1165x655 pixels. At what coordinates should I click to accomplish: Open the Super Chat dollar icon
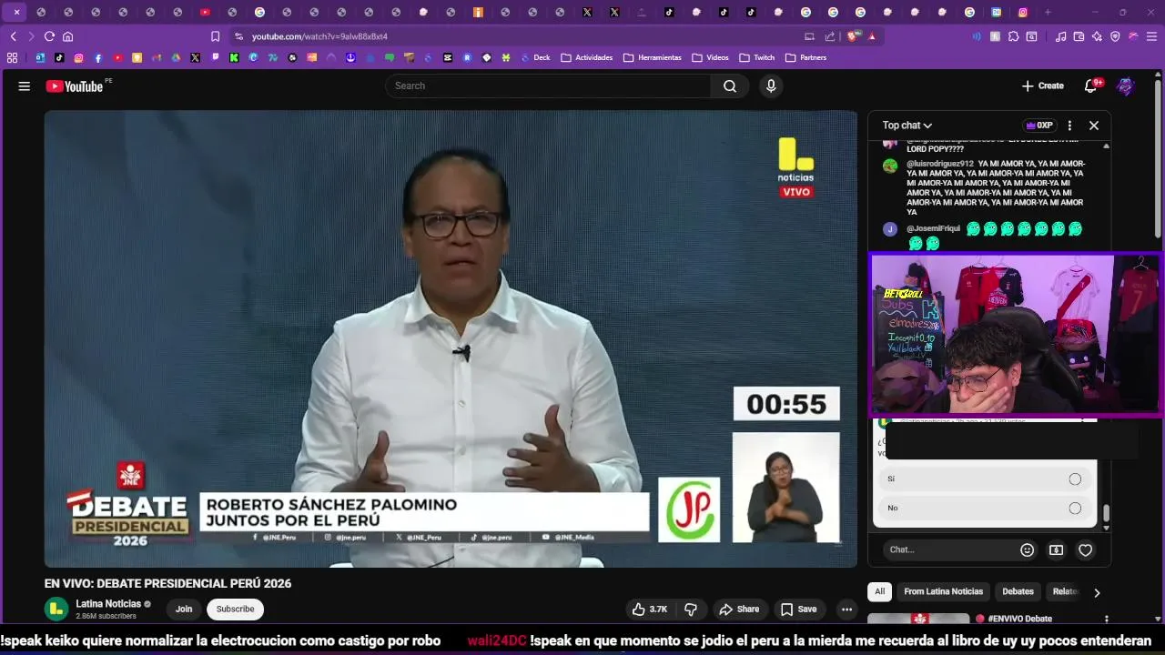pyautogui.click(x=1056, y=549)
